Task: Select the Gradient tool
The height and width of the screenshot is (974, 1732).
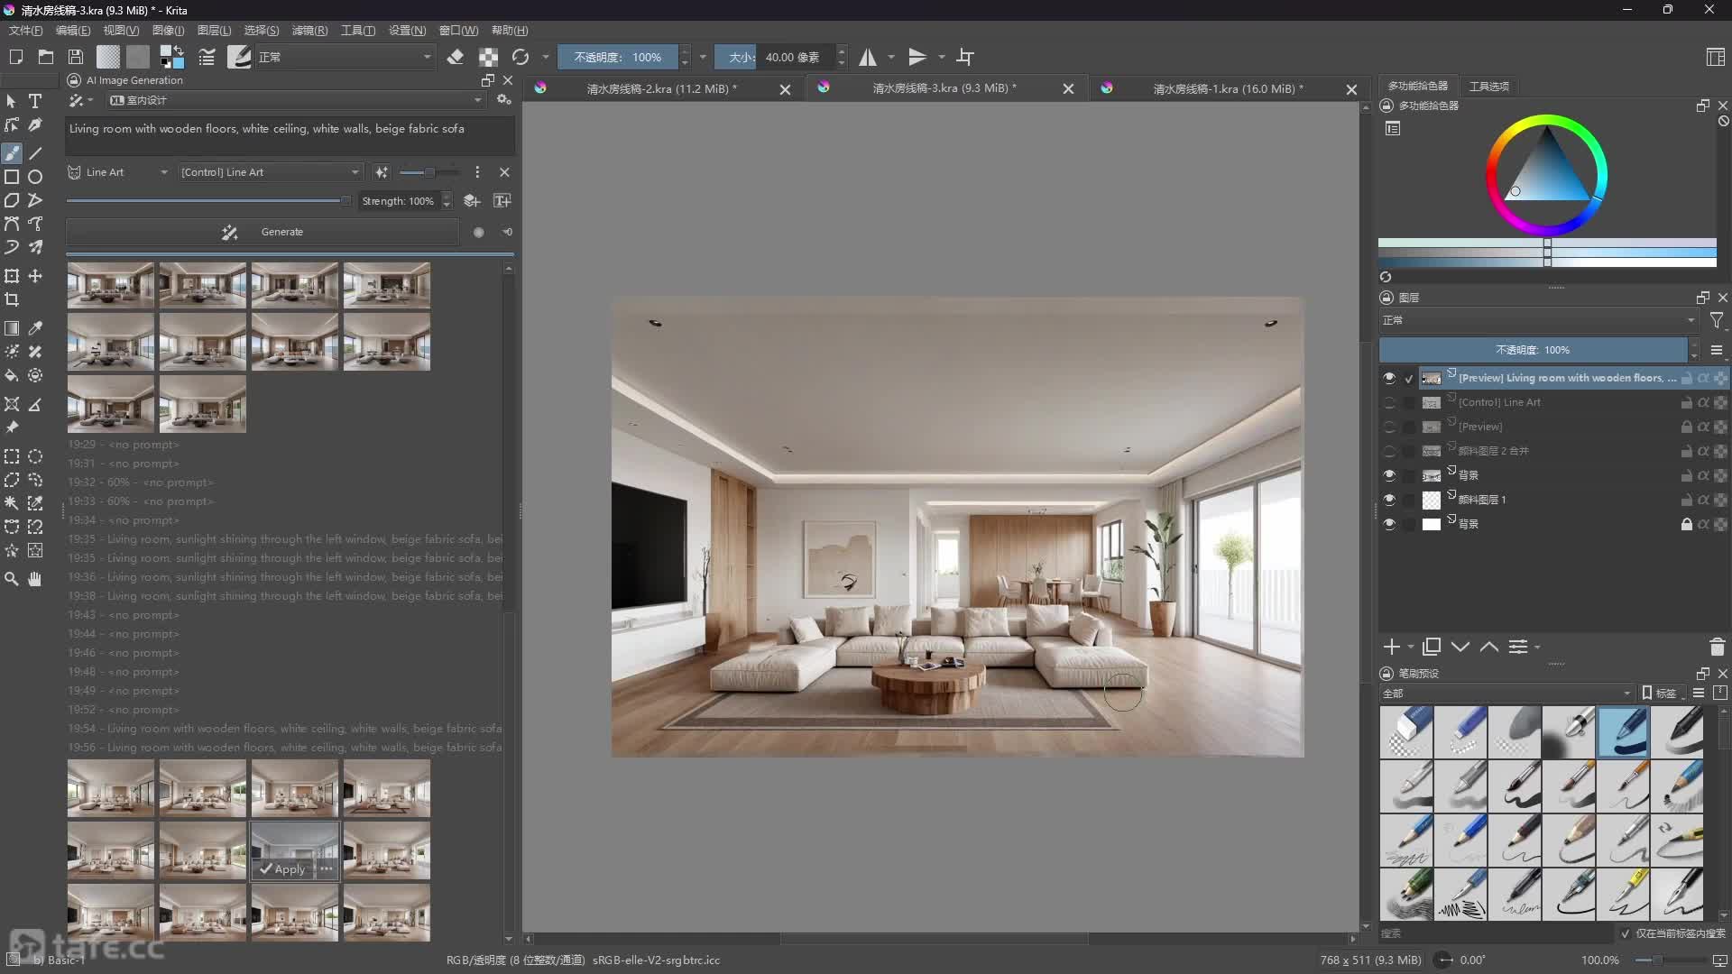Action: 12,328
